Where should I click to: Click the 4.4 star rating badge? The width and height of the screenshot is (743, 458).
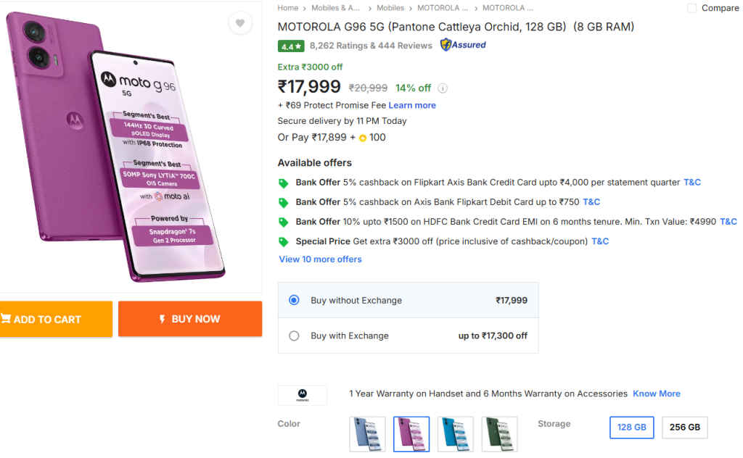[290, 46]
